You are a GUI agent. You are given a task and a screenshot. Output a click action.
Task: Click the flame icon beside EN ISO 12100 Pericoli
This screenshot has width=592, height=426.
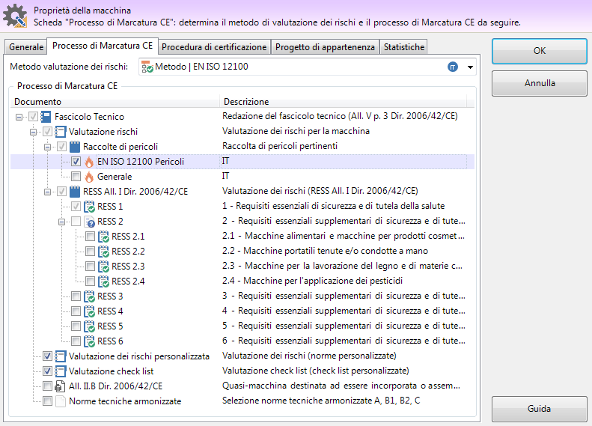89,162
